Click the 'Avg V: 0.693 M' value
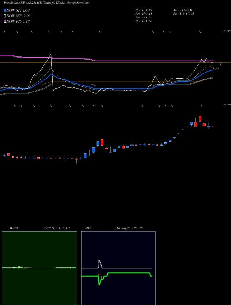The height and width of the screenshot is (305, 231). point(183,10)
